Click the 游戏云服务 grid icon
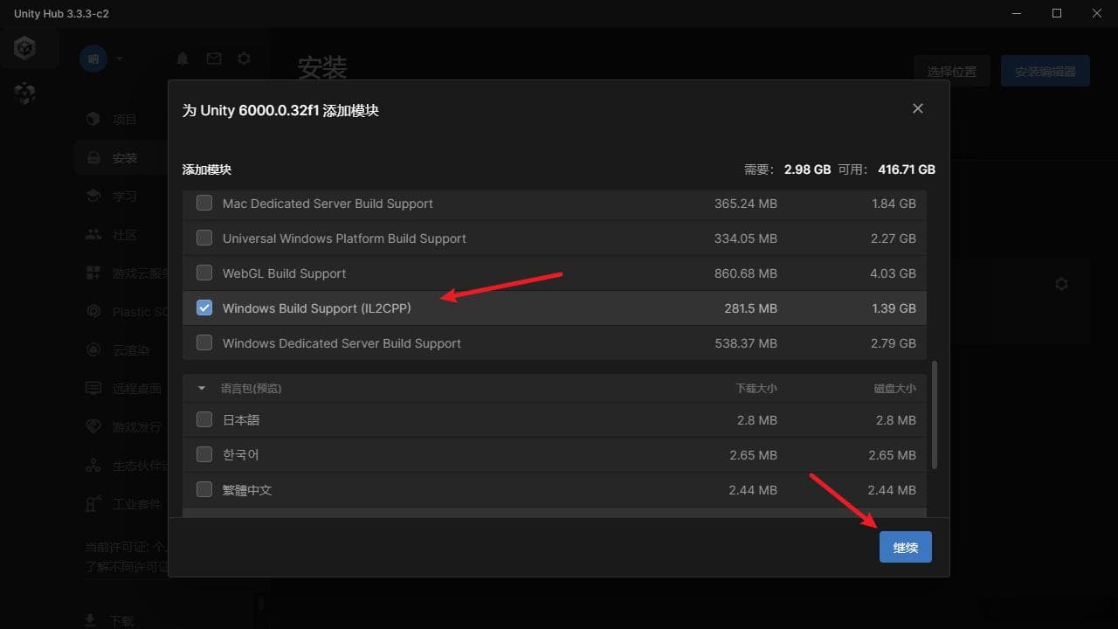Screen dimensions: 1118x629 (x=93, y=273)
